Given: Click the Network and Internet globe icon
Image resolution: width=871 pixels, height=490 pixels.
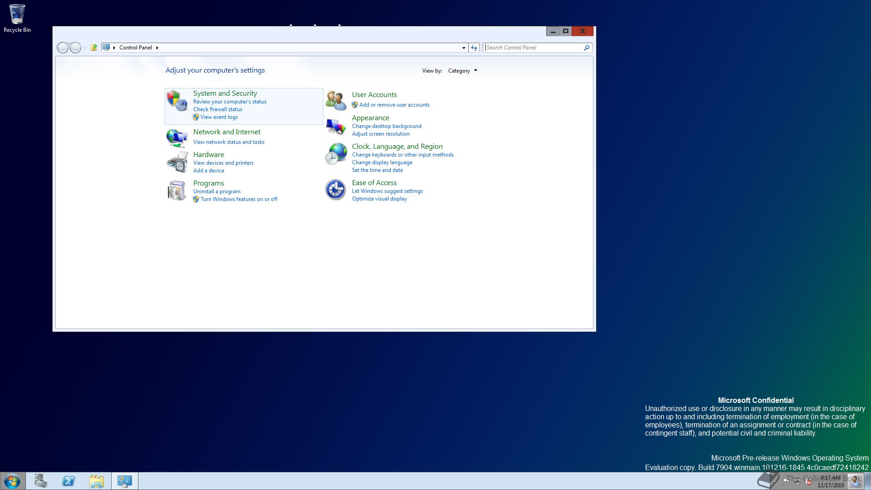Looking at the screenshot, I should pos(177,138).
